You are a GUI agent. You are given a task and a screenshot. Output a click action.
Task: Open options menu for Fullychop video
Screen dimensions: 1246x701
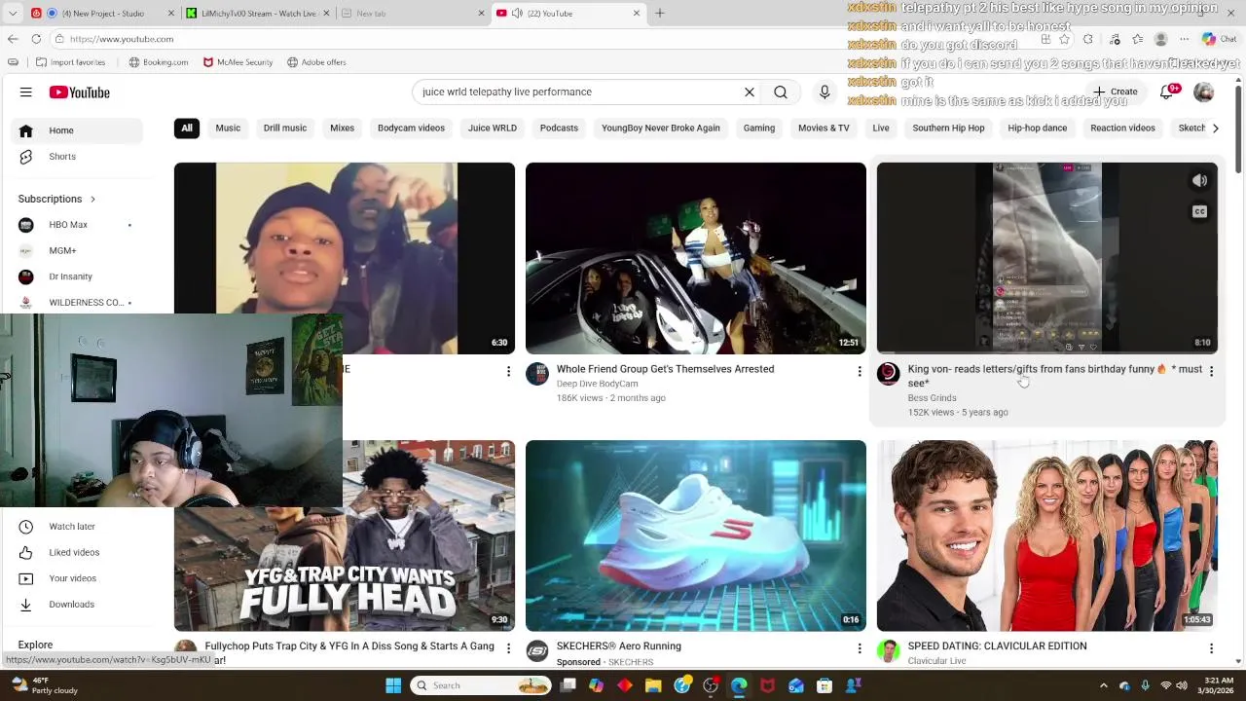507,648
